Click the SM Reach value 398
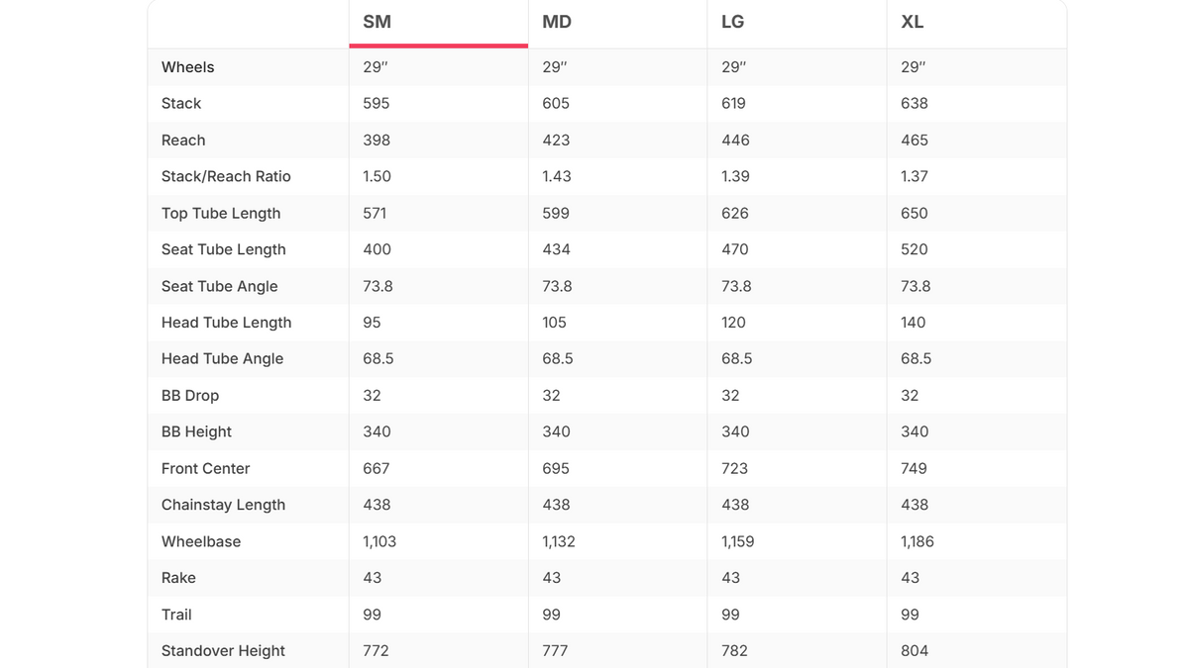1189x668 pixels. point(377,141)
